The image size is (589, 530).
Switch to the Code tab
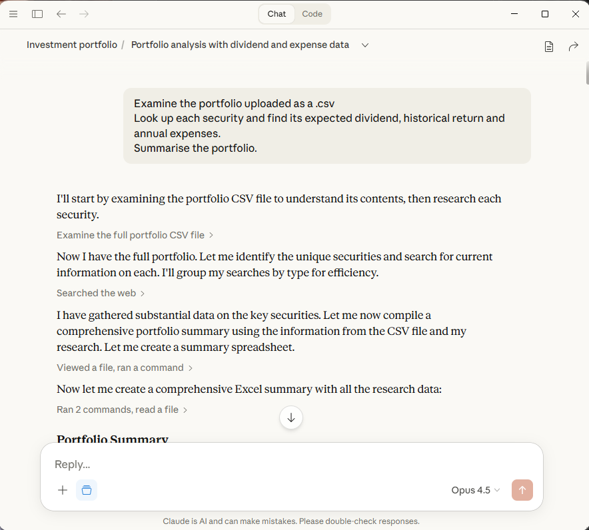point(312,14)
